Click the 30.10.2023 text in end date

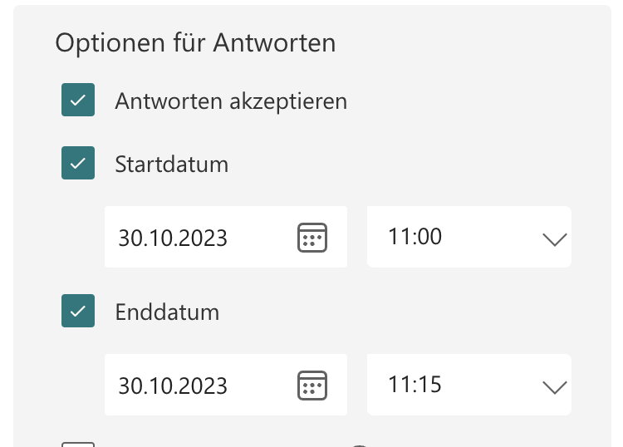pos(173,386)
